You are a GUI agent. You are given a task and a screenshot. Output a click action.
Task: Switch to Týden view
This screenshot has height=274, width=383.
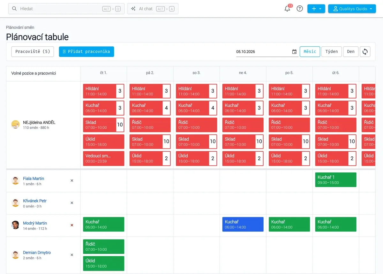(x=332, y=51)
